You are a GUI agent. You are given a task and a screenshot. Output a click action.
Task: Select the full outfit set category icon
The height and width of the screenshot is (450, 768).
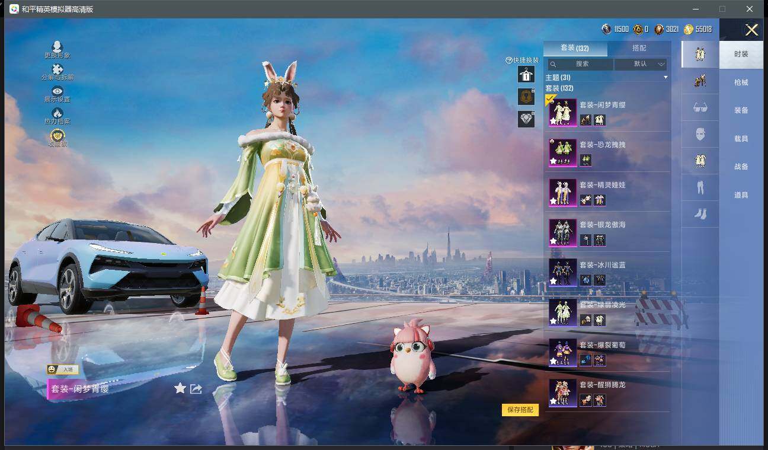click(x=700, y=54)
